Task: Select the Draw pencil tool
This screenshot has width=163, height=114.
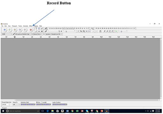Action: tap(42, 28)
